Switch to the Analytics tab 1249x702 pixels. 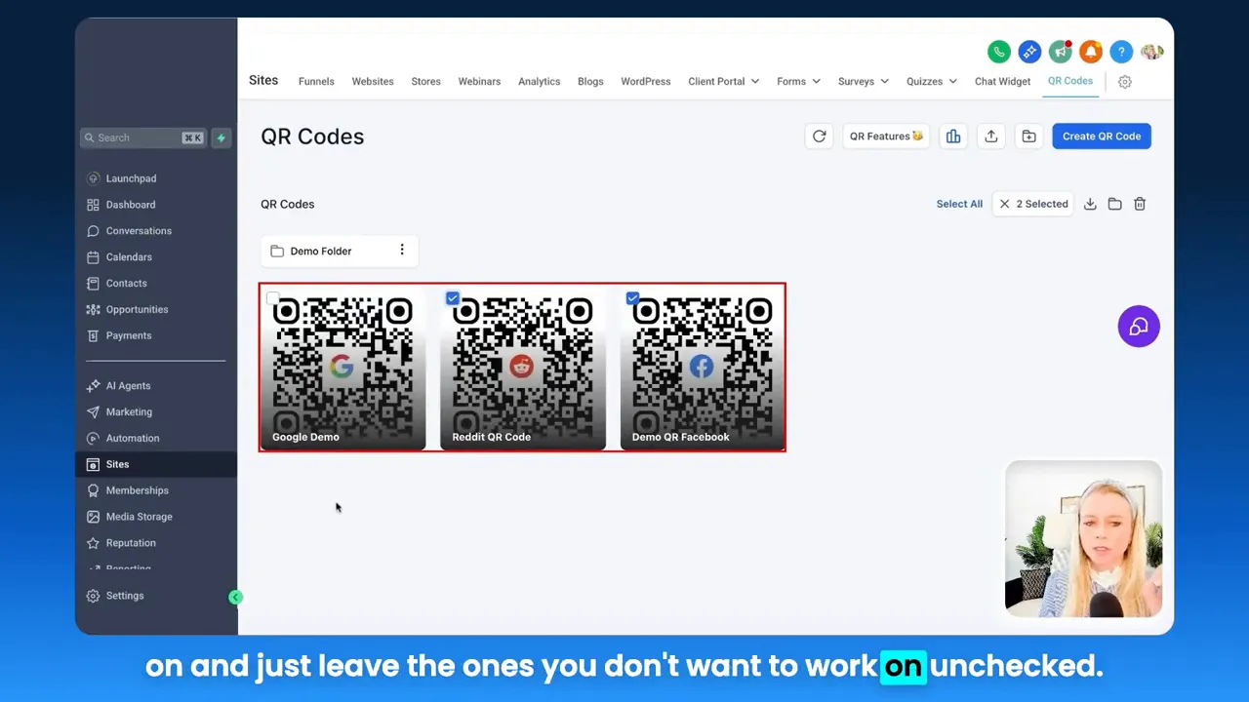tap(539, 82)
